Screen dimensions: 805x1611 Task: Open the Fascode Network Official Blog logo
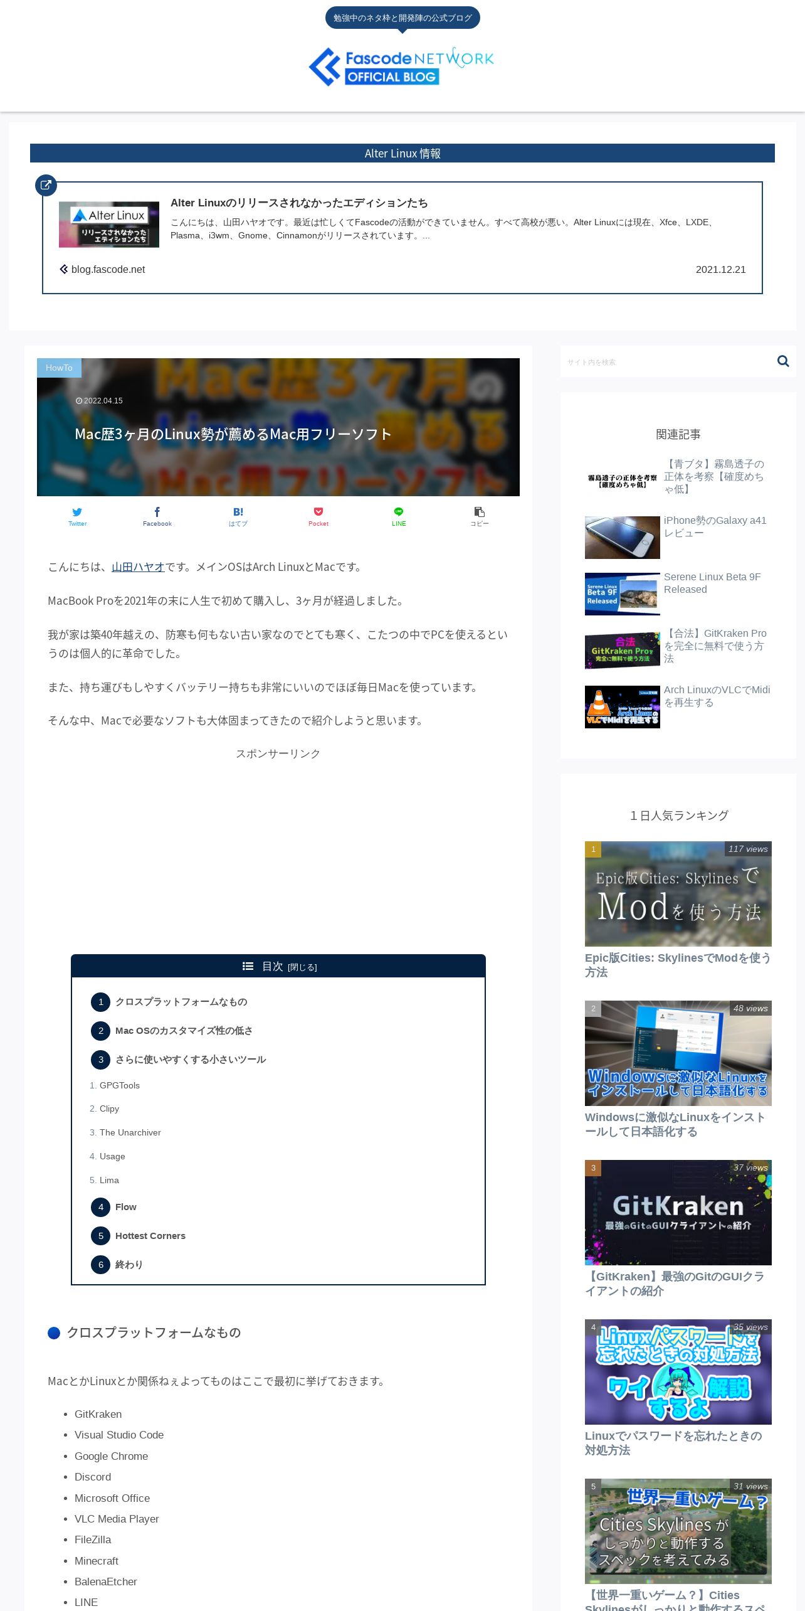pyautogui.click(x=402, y=66)
